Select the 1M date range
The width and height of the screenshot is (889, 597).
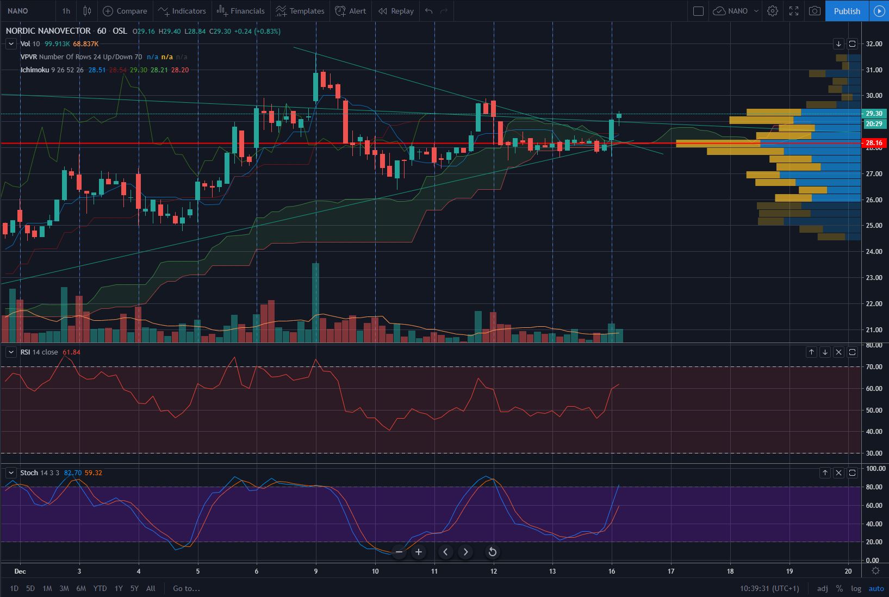click(47, 588)
